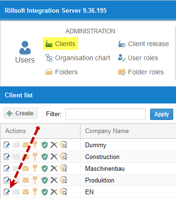This screenshot has height=198, width=176.
Task: Delete the EN client with X icon
Action: click(54, 192)
